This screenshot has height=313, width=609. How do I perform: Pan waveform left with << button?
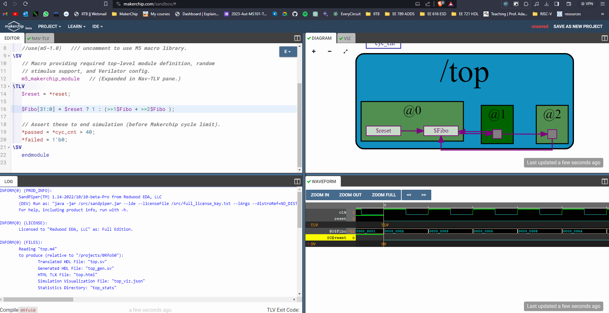click(409, 195)
